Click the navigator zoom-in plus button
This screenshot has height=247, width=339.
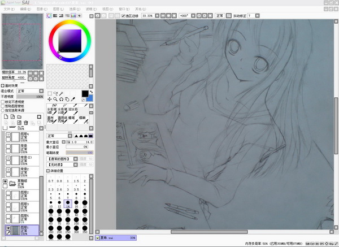click(36, 73)
